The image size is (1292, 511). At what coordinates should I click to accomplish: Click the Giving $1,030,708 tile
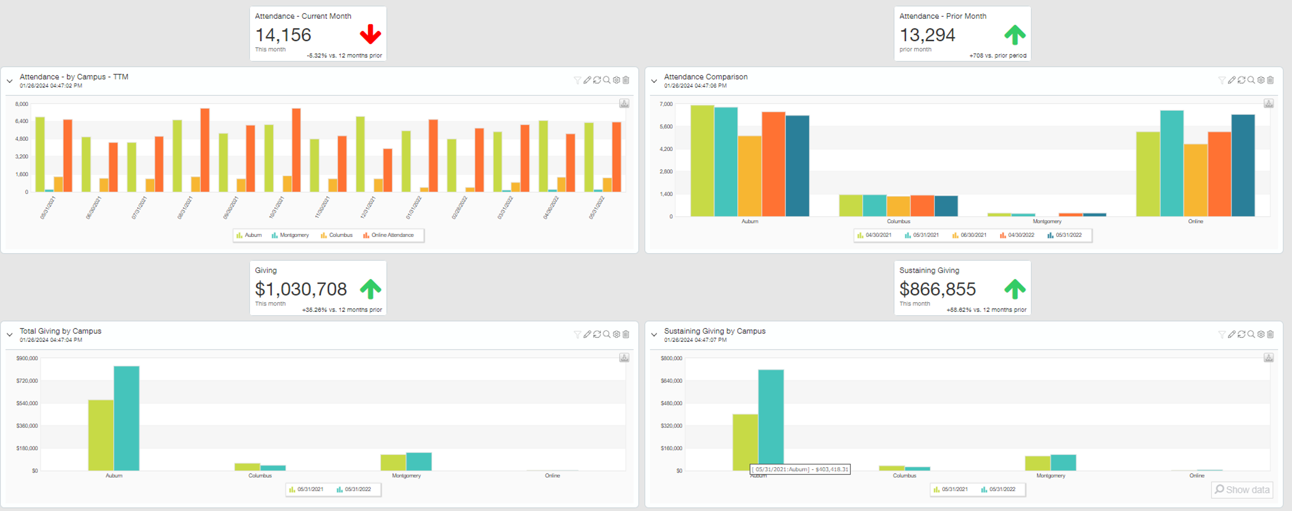pyautogui.click(x=318, y=288)
